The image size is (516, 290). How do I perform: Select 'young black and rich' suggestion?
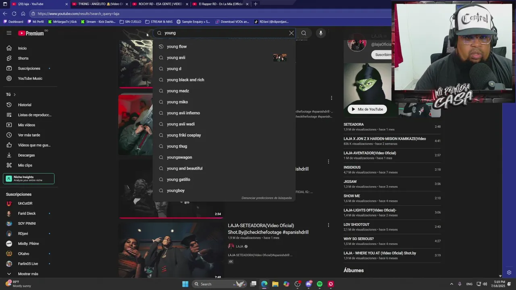pos(224,80)
